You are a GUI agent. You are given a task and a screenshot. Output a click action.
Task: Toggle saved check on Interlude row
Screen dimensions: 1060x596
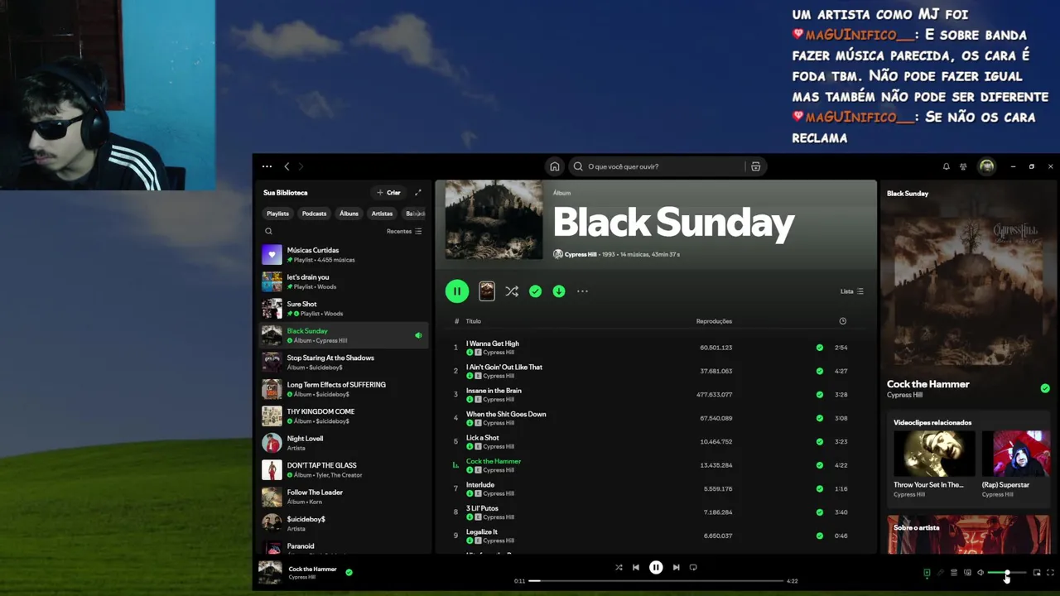pos(820,488)
